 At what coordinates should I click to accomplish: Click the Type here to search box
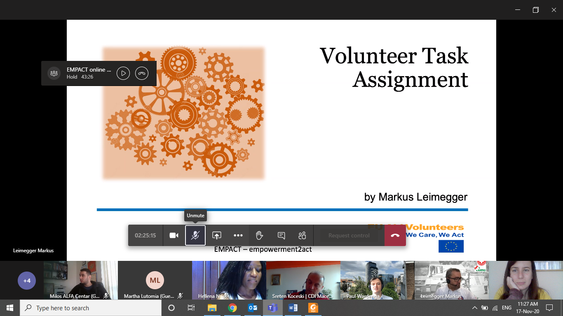(x=91, y=308)
